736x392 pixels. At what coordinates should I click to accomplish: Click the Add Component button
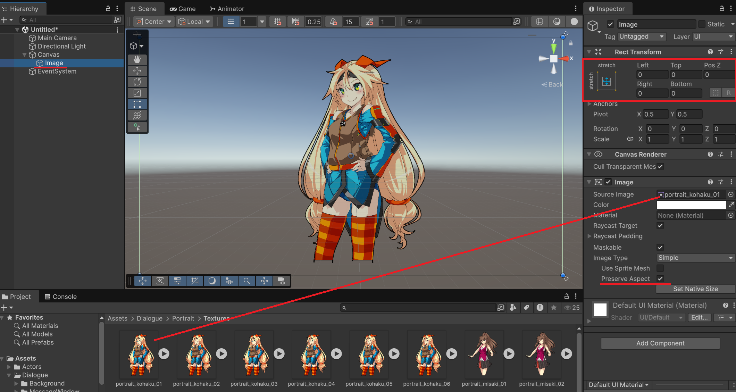pyautogui.click(x=660, y=343)
